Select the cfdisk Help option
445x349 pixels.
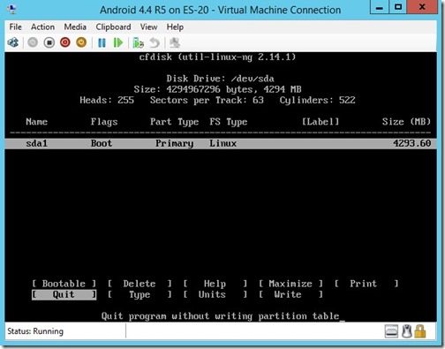(215, 284)
